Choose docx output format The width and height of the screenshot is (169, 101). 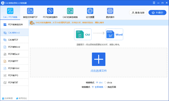pos(105,82)
